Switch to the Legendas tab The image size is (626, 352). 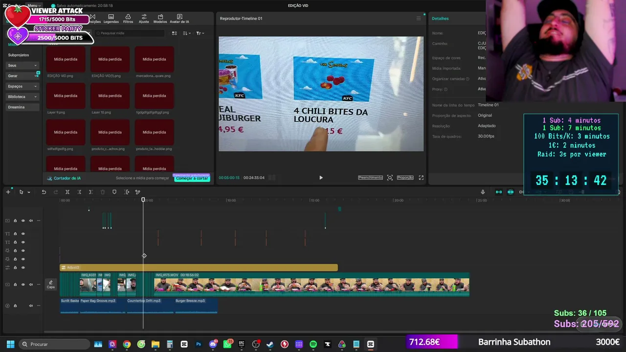coord(111,19)
